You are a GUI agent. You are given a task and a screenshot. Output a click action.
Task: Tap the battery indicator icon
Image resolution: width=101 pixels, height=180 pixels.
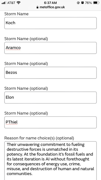coord(96,3)
